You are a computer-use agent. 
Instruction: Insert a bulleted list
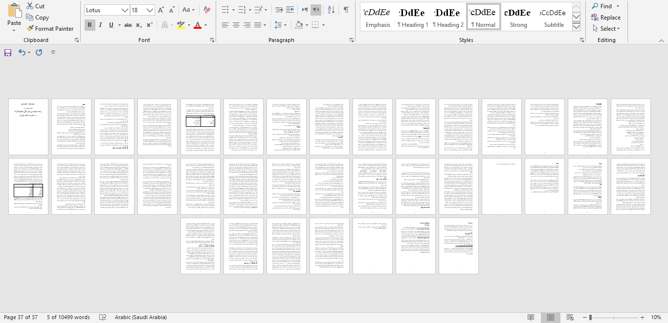point(225,10)
